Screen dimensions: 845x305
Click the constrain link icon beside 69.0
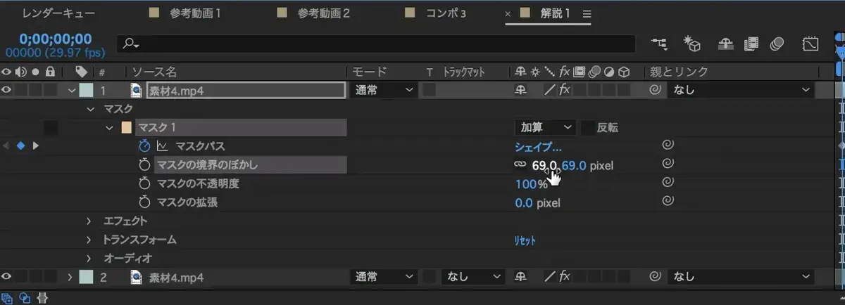(x=520, y=165)
